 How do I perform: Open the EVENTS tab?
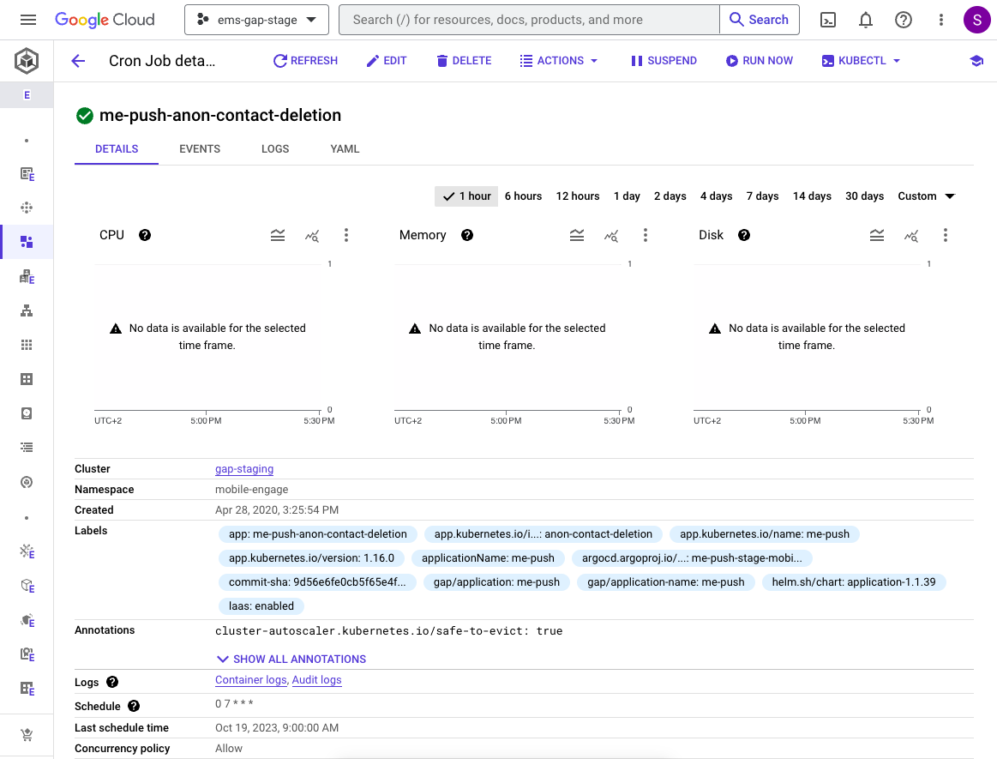199,148
